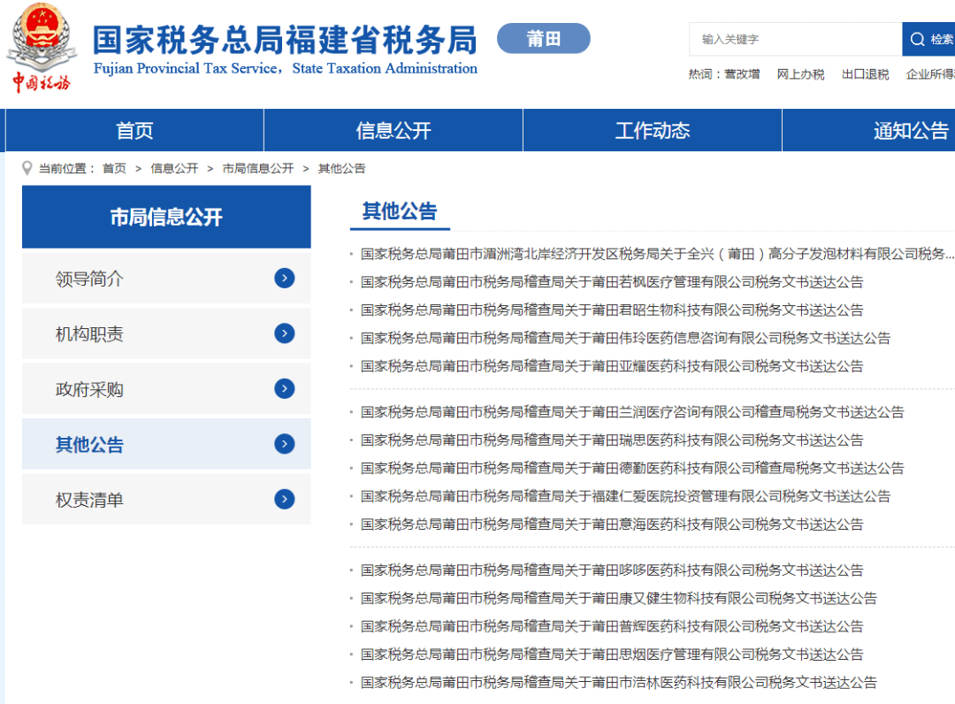Open the 首页 navigation menu item
The width and height of the screenshot is (955, 704).
point(134,130)
